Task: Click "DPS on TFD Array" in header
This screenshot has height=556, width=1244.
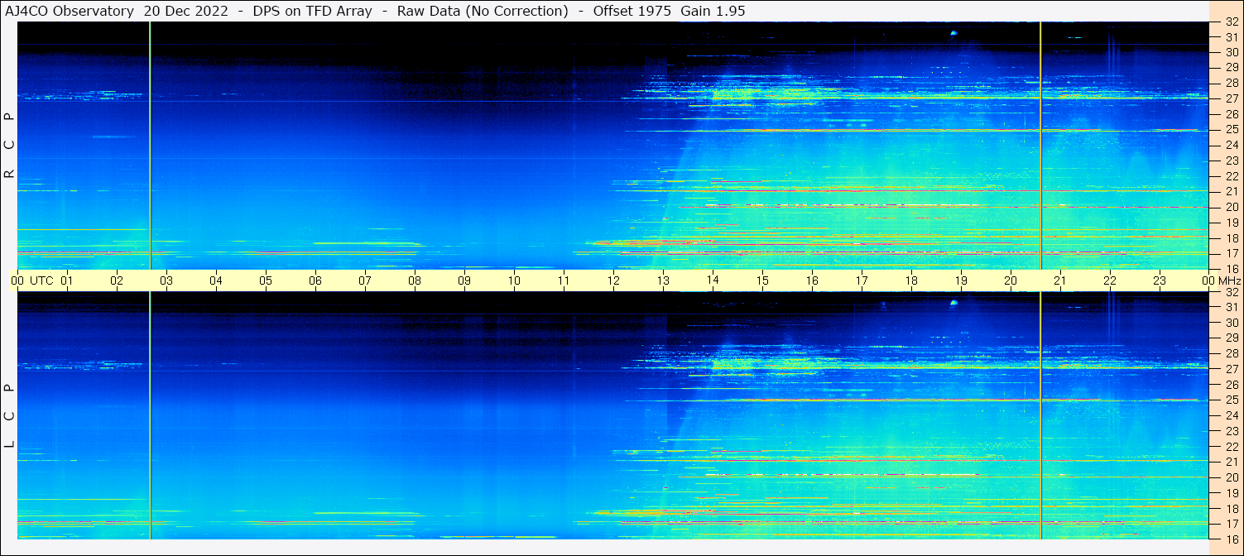Action: (x=314, y=11)
